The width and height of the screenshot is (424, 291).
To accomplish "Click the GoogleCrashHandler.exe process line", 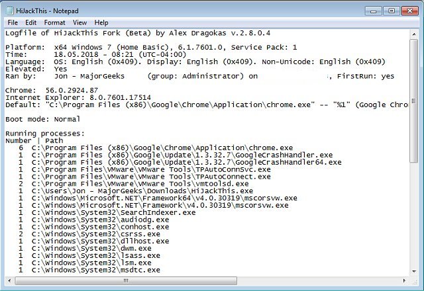I will tap(176, 155).
